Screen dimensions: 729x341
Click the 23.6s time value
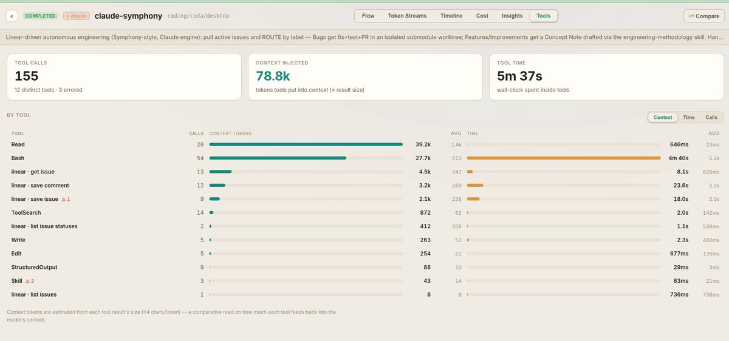(x=680, y=185)
